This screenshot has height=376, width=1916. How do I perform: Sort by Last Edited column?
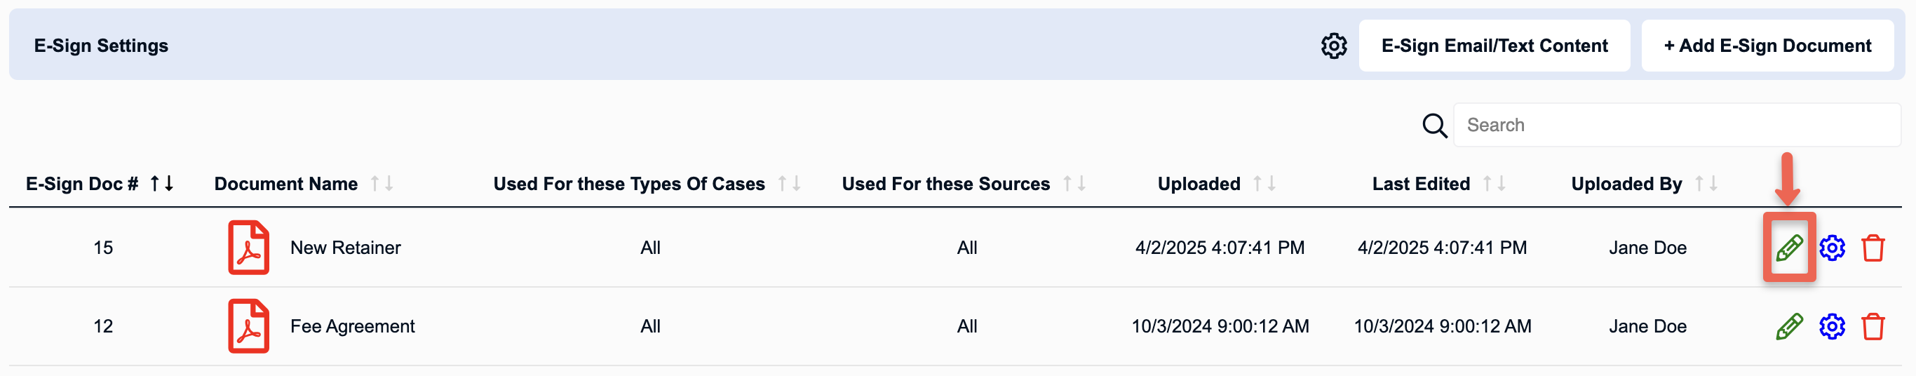1494,184
